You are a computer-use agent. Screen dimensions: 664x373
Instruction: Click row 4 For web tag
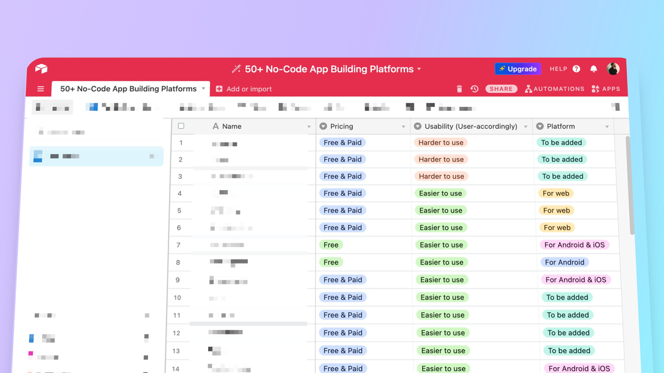pyautogui.click(x=556, y=193)
